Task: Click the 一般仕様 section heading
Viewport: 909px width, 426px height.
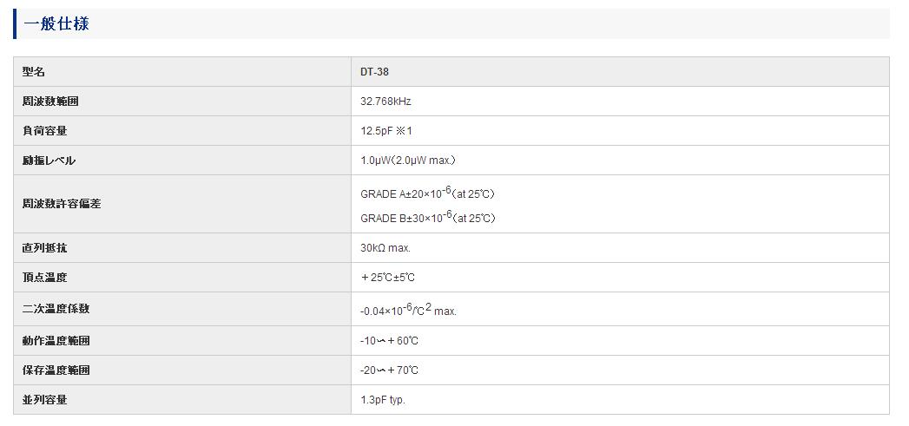Action: point(56,23)
